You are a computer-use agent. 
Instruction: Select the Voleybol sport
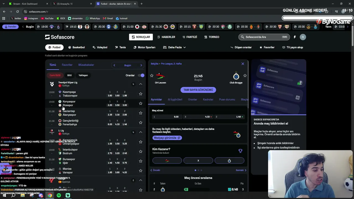pos(100,47)
